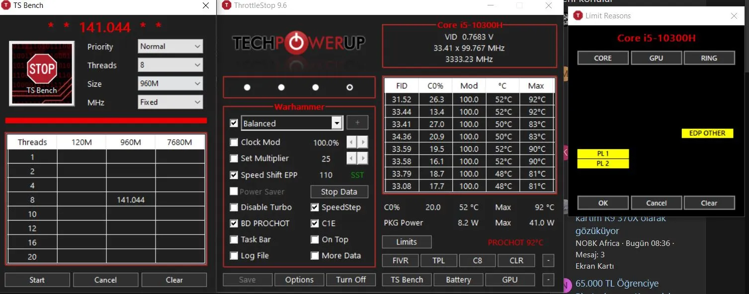Click the C8 button
Viewport: 749px width, 294px height.
click(x=477, y=260)
